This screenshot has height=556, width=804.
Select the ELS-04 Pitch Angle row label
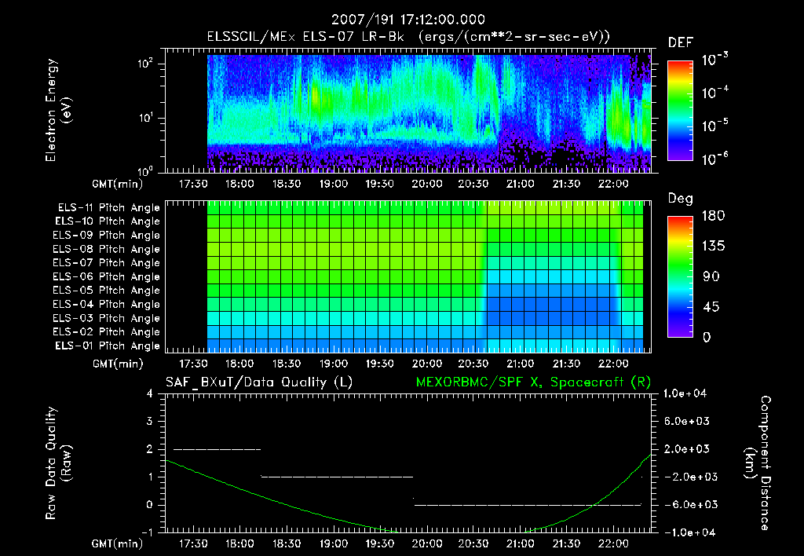[x=107, y=304]
